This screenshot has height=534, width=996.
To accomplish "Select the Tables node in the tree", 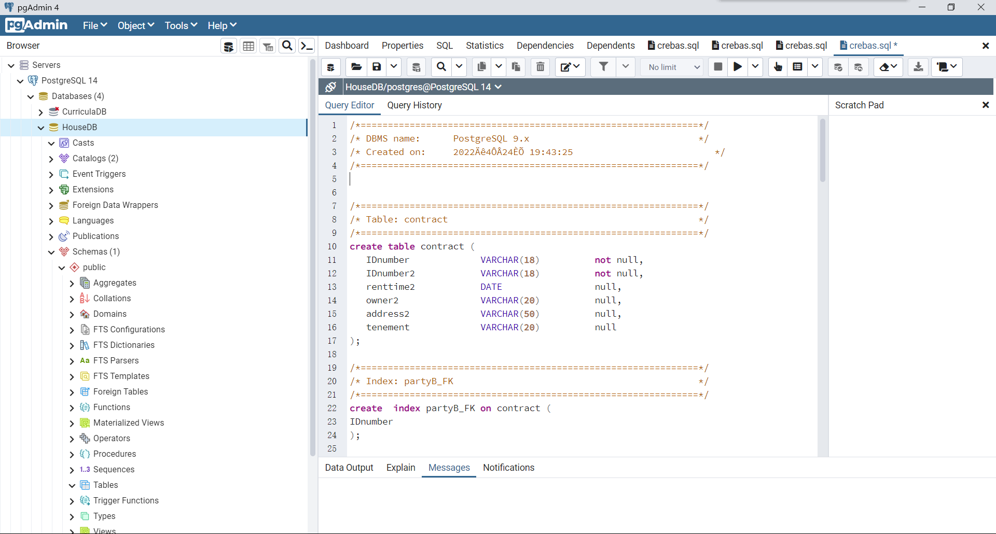I will [105, 485].
